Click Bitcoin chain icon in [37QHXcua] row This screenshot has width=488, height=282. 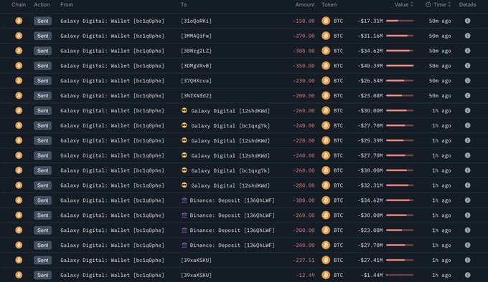coord(19,81)
